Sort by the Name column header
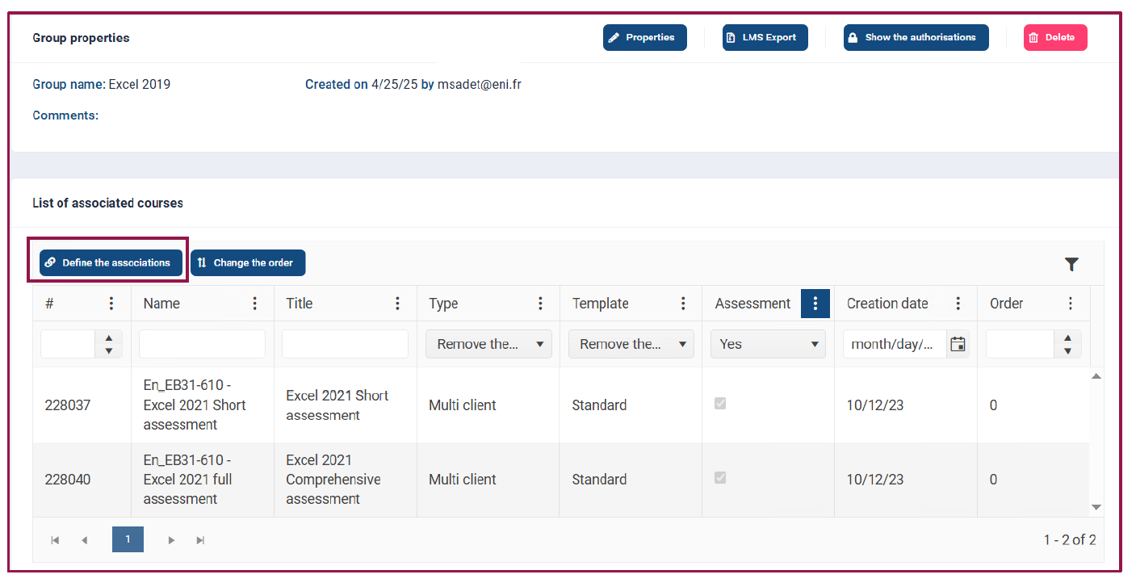 [161, 304]
